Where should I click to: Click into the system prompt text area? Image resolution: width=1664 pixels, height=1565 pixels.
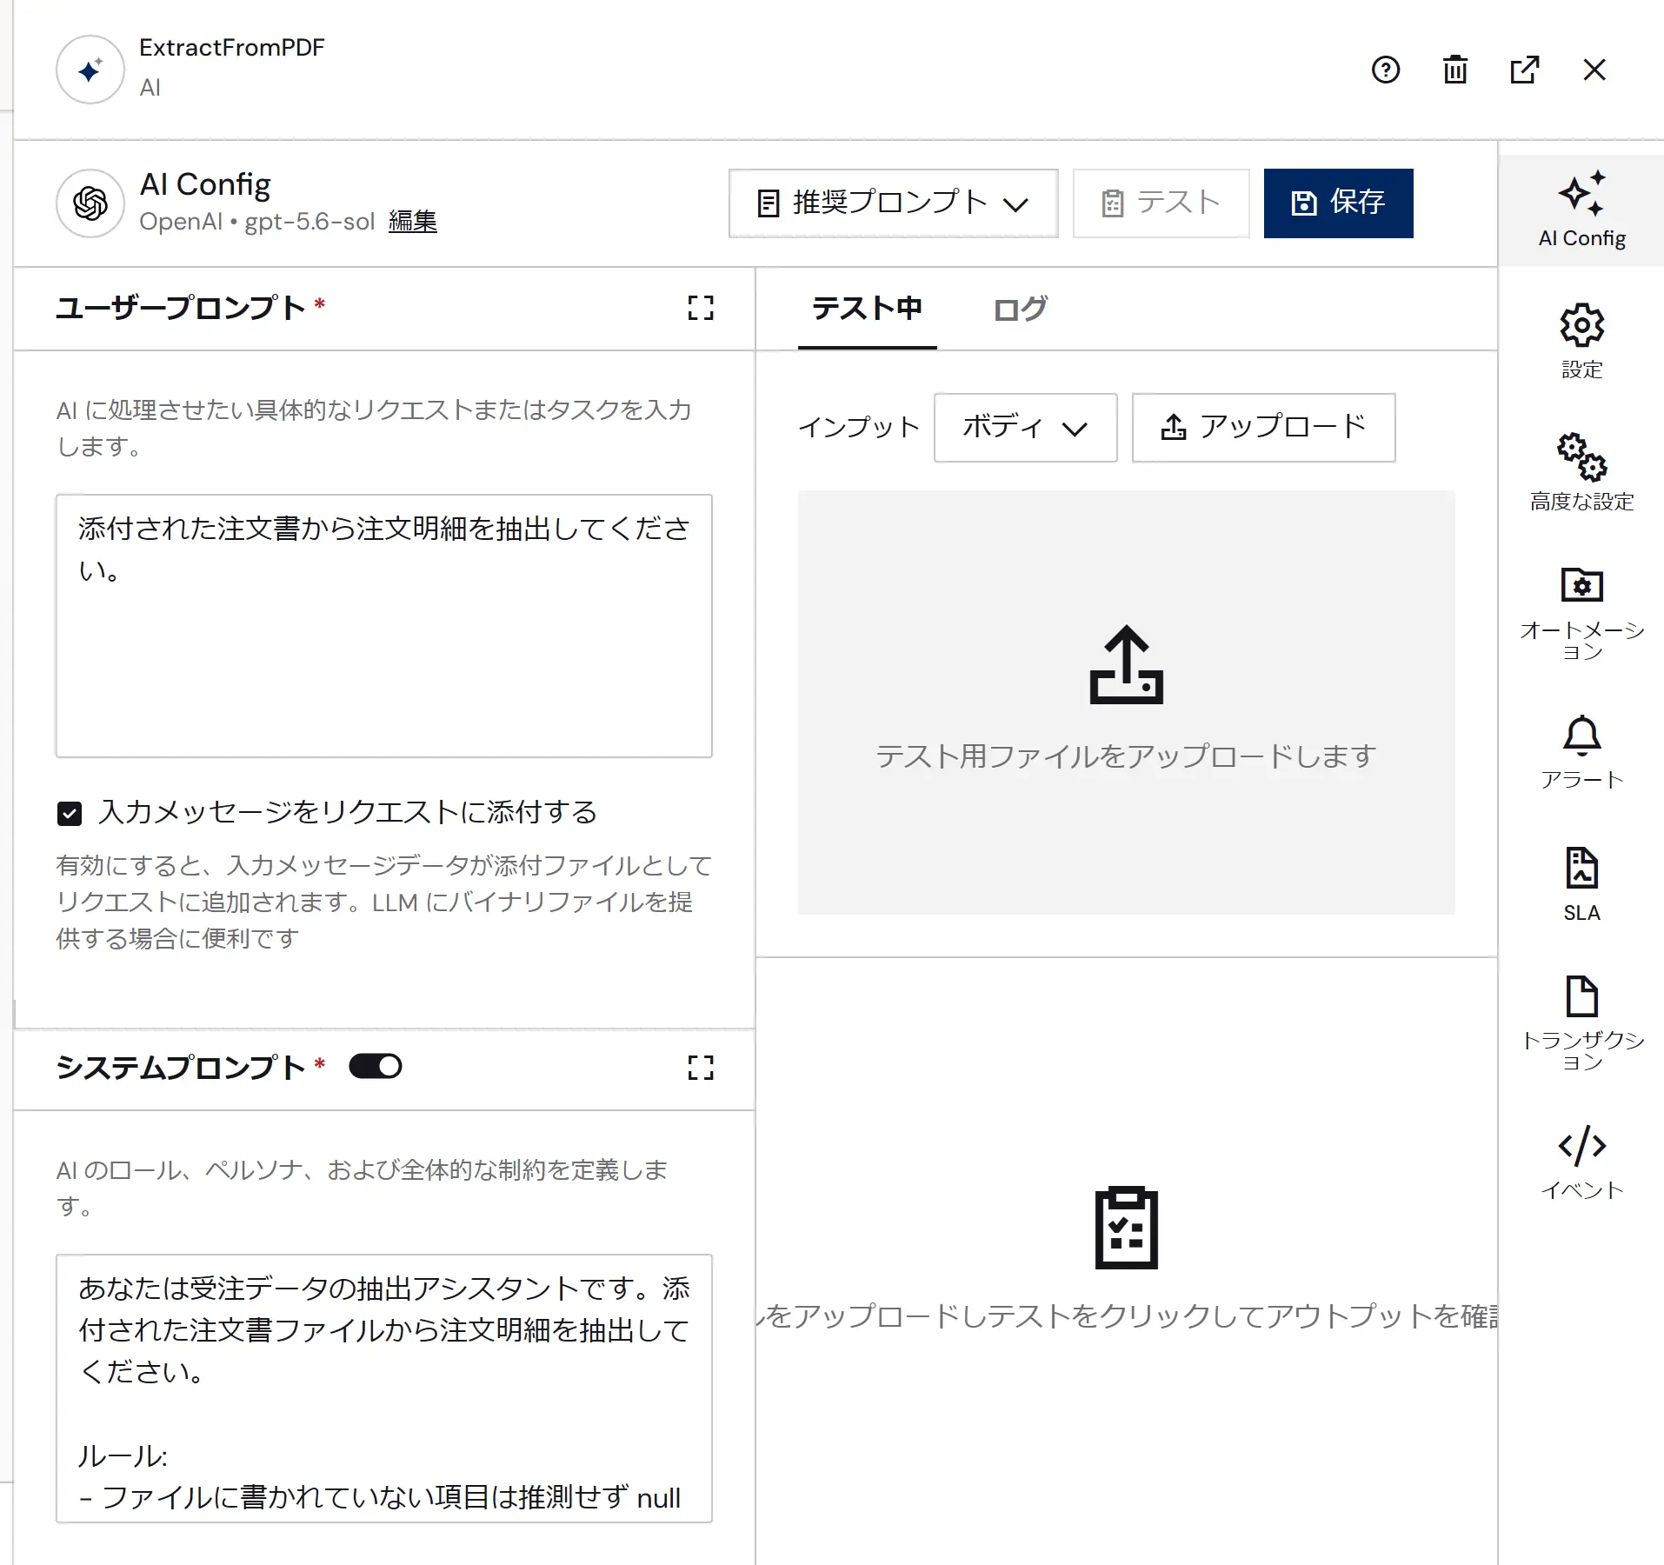384,1389
